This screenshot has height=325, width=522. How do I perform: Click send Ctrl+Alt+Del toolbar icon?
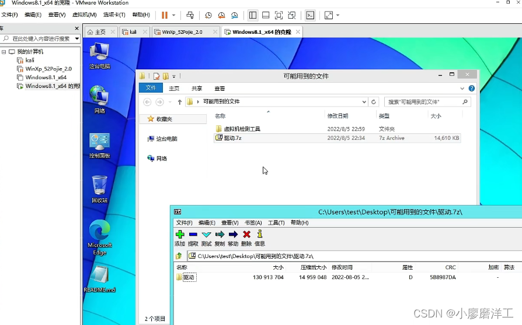point(190,15)
